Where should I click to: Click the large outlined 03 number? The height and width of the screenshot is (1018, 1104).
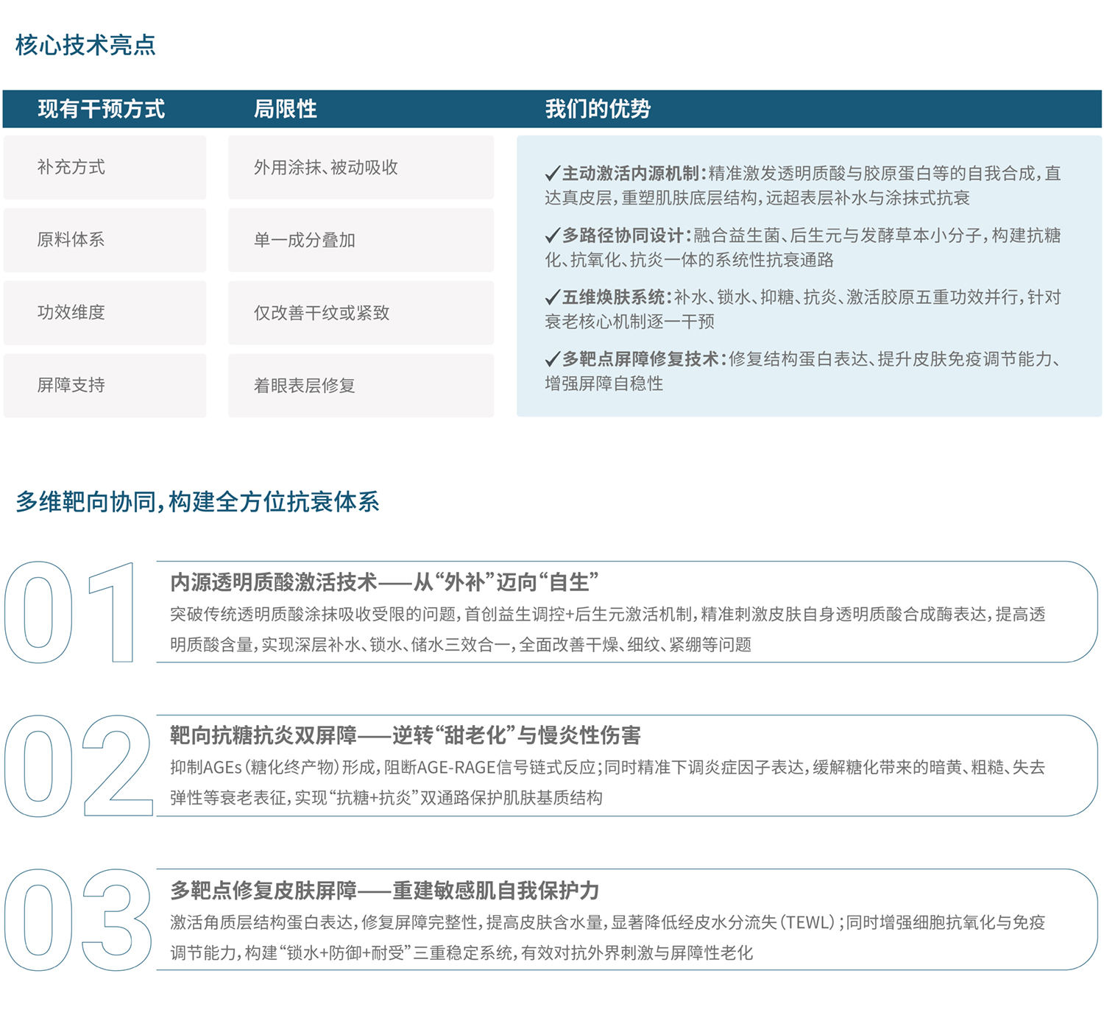[x=77, y=920]
